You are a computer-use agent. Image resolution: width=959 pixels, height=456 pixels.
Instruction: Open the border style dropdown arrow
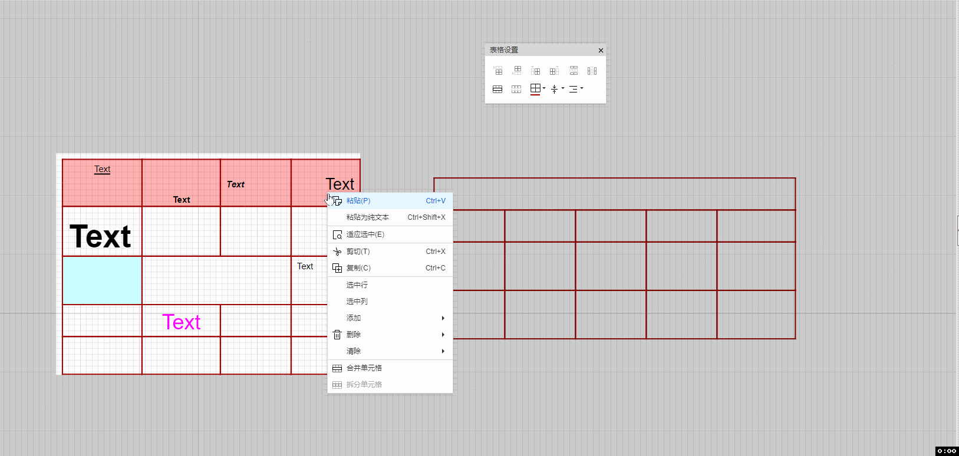(544, 88)
